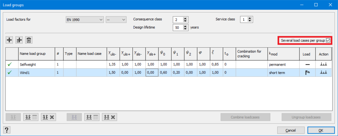Click the Design lifetime input field
The height and width of the screenshot is (136, 338).
178,28
